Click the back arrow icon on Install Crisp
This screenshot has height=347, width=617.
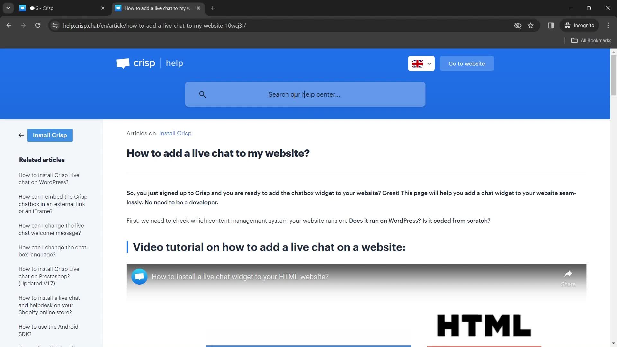[21, 135]
